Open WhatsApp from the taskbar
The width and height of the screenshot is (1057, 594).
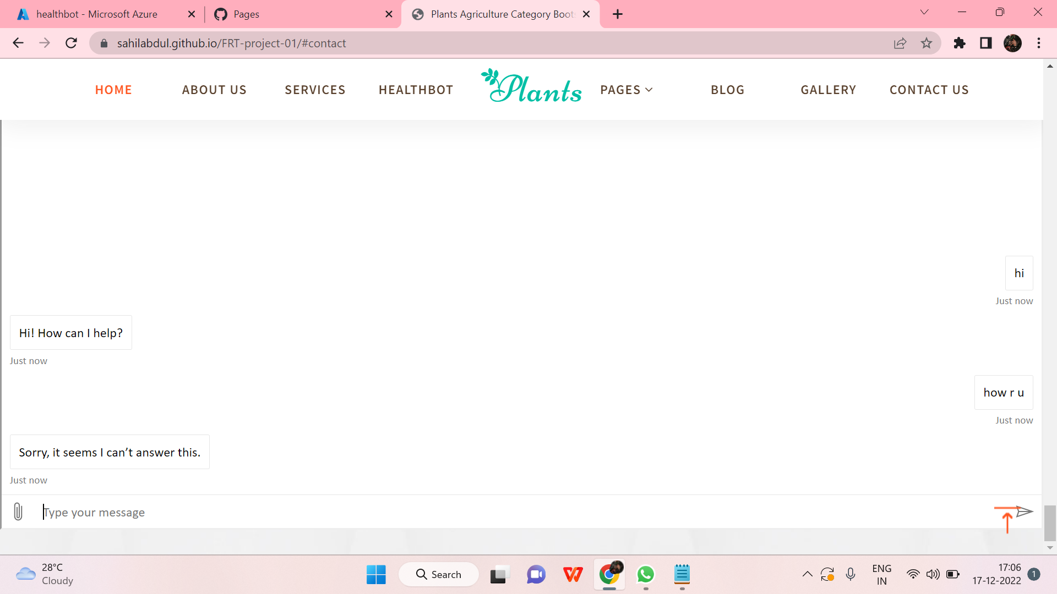point(646,574)
